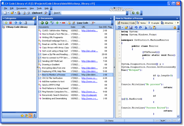Redo the edit in code editor
Screen dimensions: 184x126
pos(140,28)
